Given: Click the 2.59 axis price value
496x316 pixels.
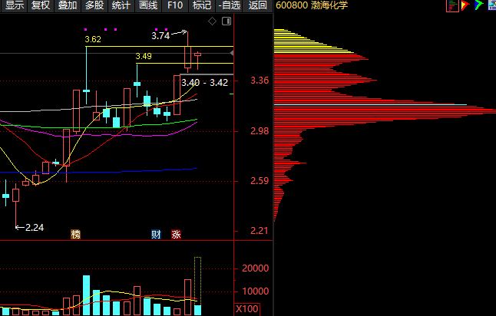Looking at the screenshot, I should pyautogui.click(x=260, y=181).
